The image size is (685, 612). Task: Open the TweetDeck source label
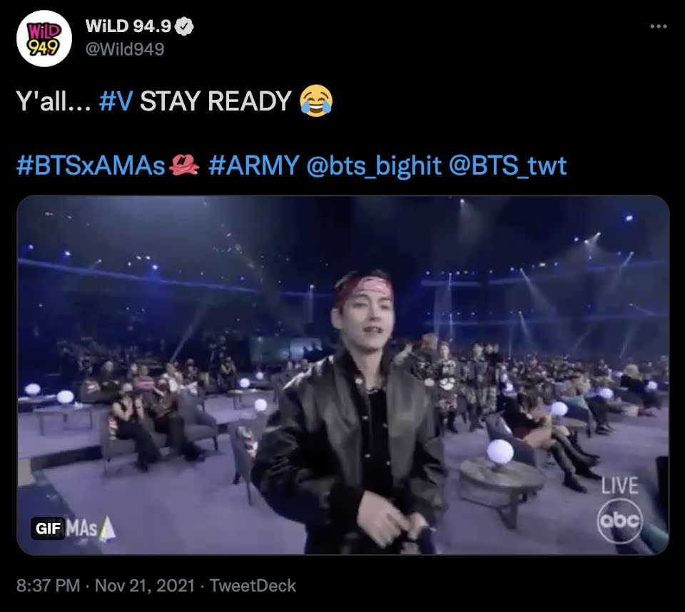click(253, 586)
